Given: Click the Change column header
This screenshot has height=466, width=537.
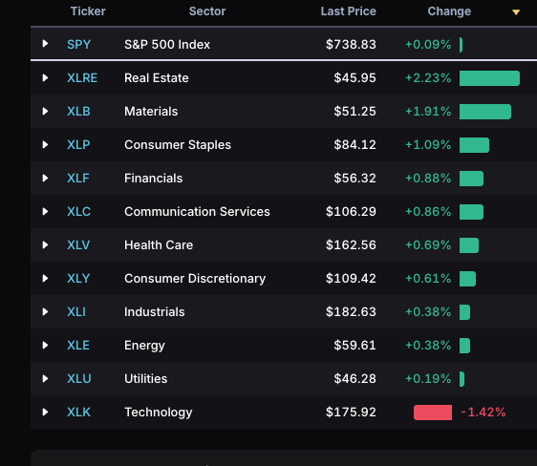Looking at the screenshot, I should coord(449,11).
